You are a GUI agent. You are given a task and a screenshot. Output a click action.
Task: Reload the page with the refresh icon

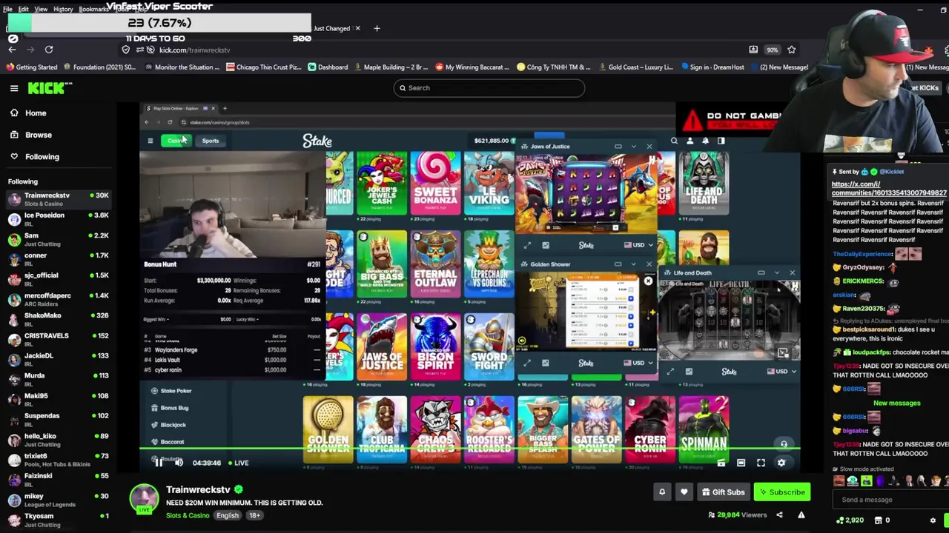pyautogui.click(x=49, y=50)
